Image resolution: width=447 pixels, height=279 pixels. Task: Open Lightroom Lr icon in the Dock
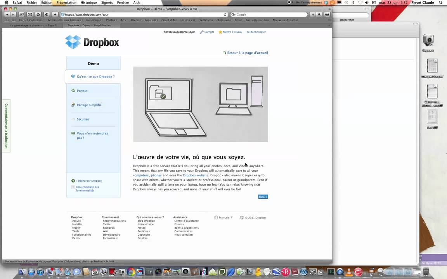pos(149,272)
